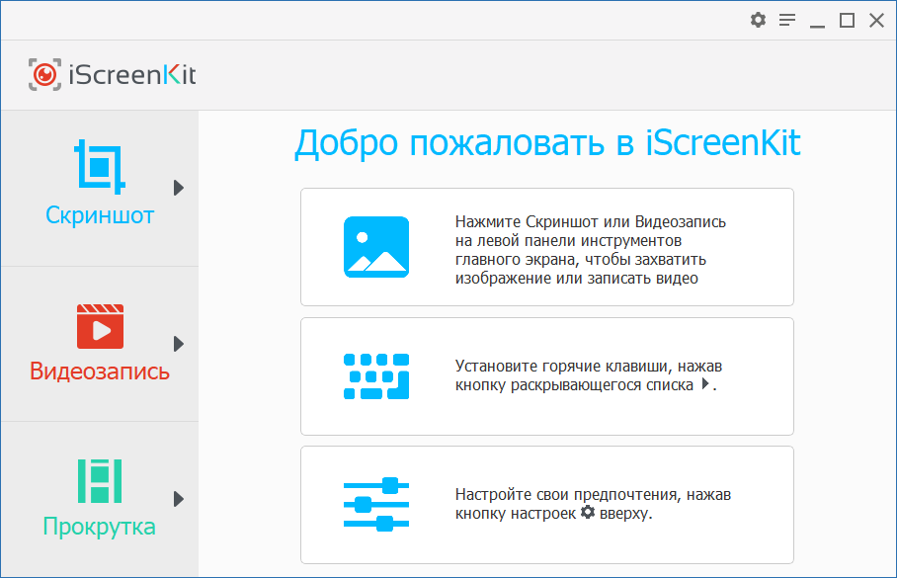Click text 'Настройте свои предпочтения, нажав'

point(594,494)
